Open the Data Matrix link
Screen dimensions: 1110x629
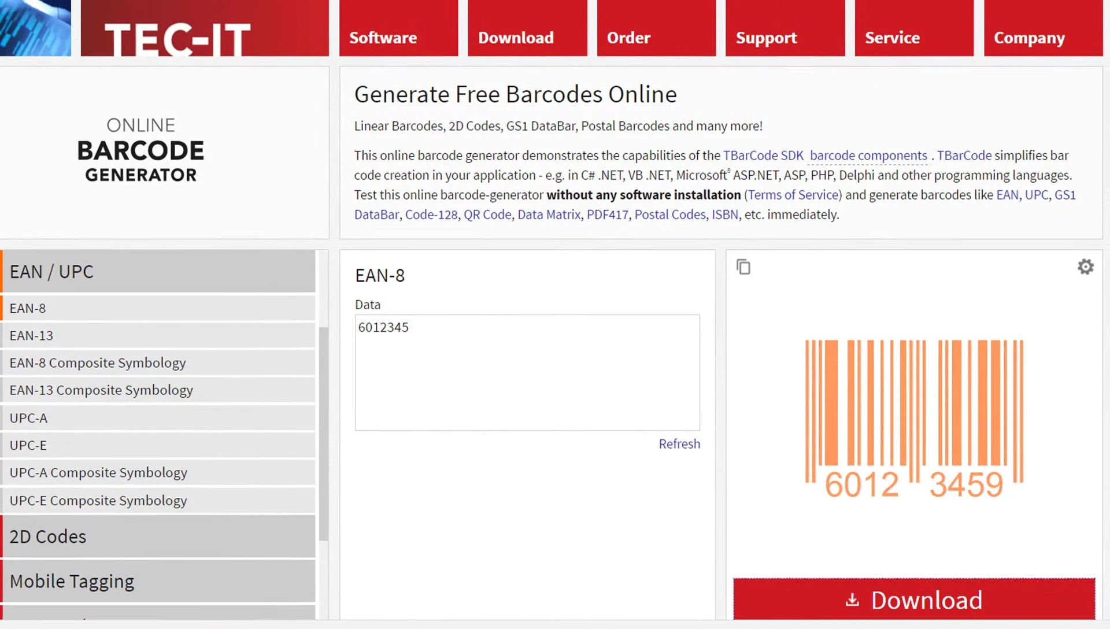pos(549,214)
